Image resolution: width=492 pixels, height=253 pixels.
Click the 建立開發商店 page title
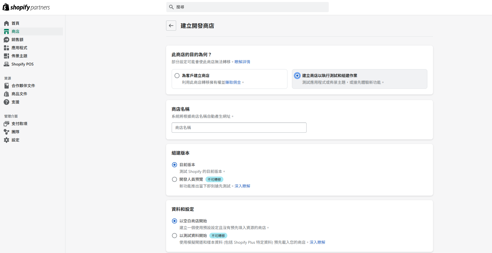click(197, 26)
